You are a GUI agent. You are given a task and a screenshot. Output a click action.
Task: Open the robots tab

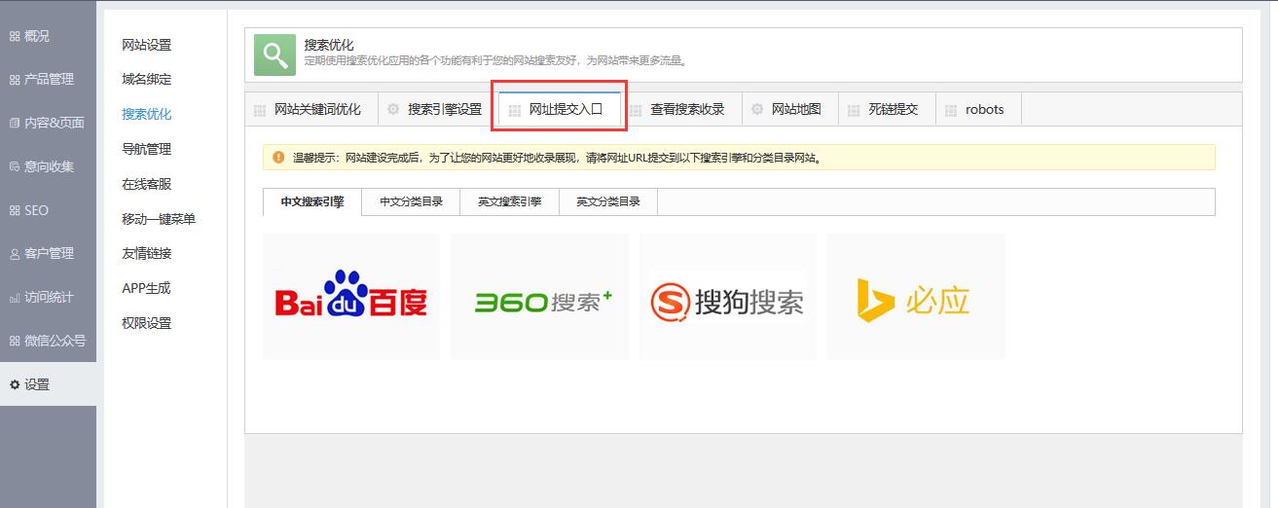[x=984, y=109]
